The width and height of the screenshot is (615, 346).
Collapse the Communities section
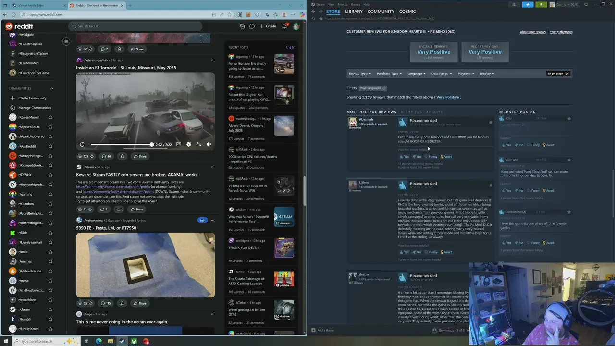52,88
